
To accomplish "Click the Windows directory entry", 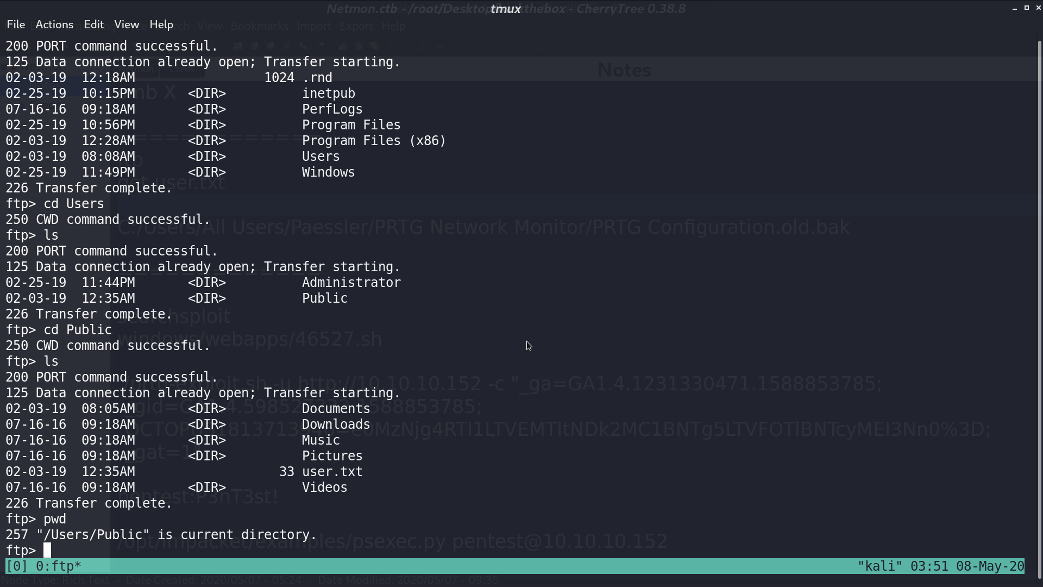I will (328, 172).
